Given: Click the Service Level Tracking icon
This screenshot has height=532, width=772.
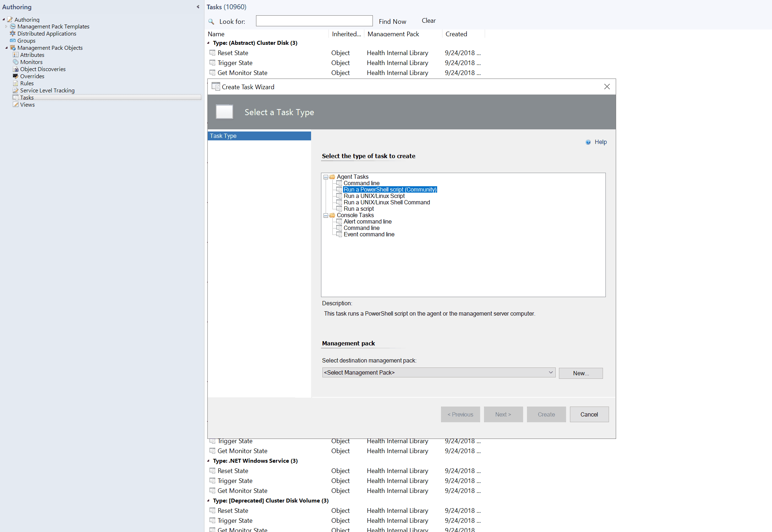Looking at the screenshot, I should click(16, 90).
